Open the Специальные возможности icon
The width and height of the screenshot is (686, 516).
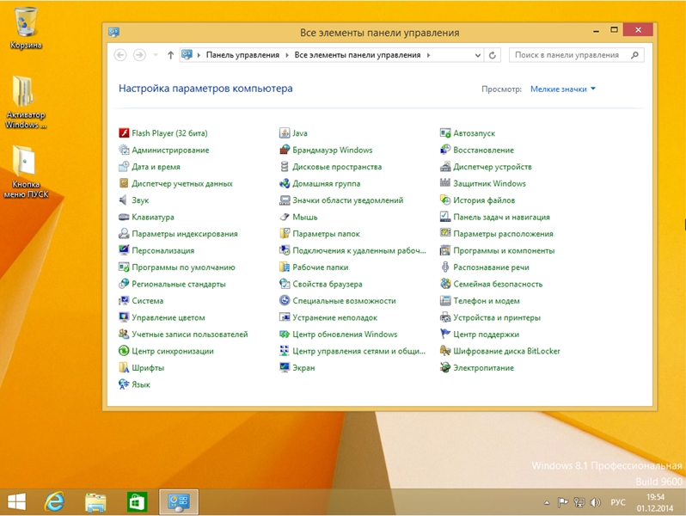285,301
